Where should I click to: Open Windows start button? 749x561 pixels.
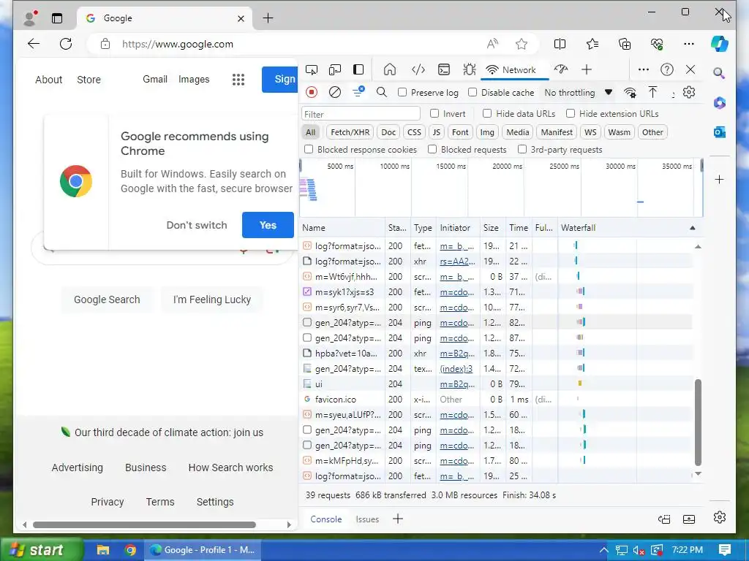[x=41, y=550]
